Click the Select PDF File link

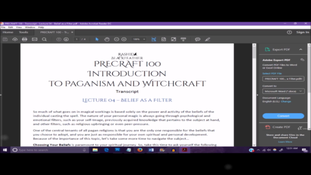click(272, 73)
